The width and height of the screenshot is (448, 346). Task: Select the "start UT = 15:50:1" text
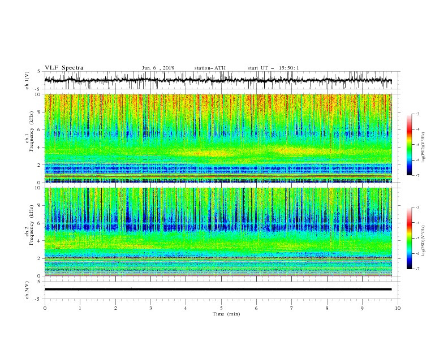[x=273, y=68]
